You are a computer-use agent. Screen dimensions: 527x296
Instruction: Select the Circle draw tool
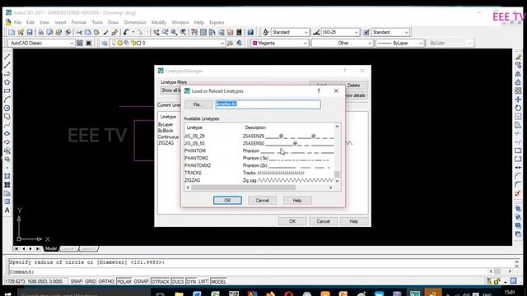pos(7,108)
